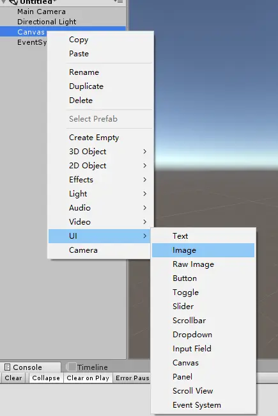278x416 pixels.
Task: Choose Duplicate from the context menu
Action: [101, 86]
